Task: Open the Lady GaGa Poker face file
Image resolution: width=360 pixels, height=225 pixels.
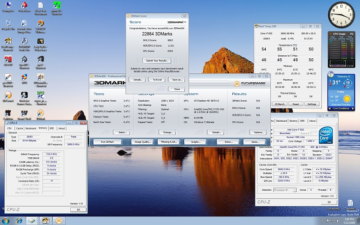Action: pos(40,45)
